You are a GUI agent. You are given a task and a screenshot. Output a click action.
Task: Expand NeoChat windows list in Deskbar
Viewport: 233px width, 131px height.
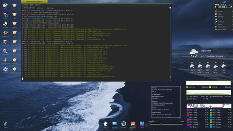coord(232,17)
